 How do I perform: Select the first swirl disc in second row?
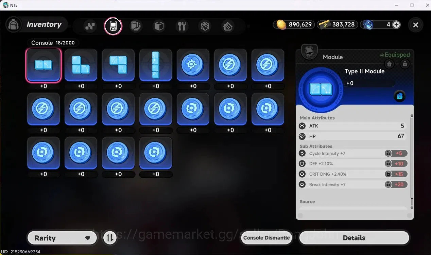(193, 109)
